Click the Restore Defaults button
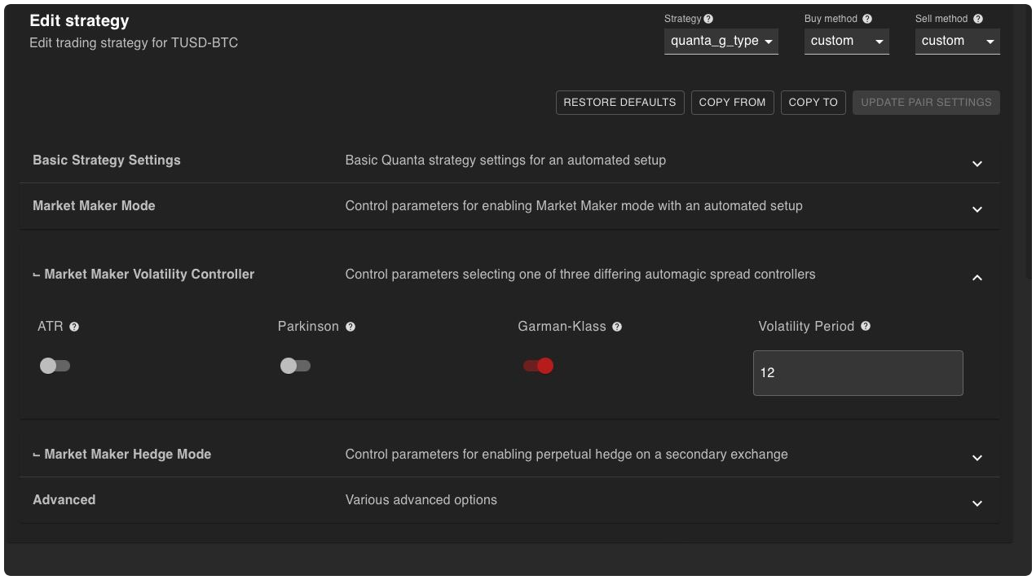 click(x=619, y=103)
